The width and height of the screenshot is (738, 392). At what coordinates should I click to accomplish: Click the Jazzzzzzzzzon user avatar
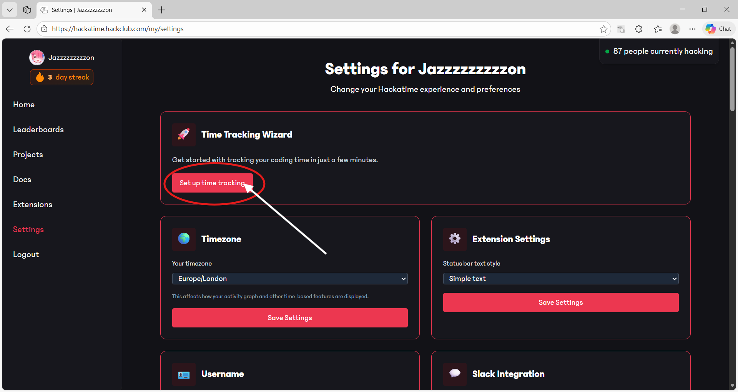point(37,58)
